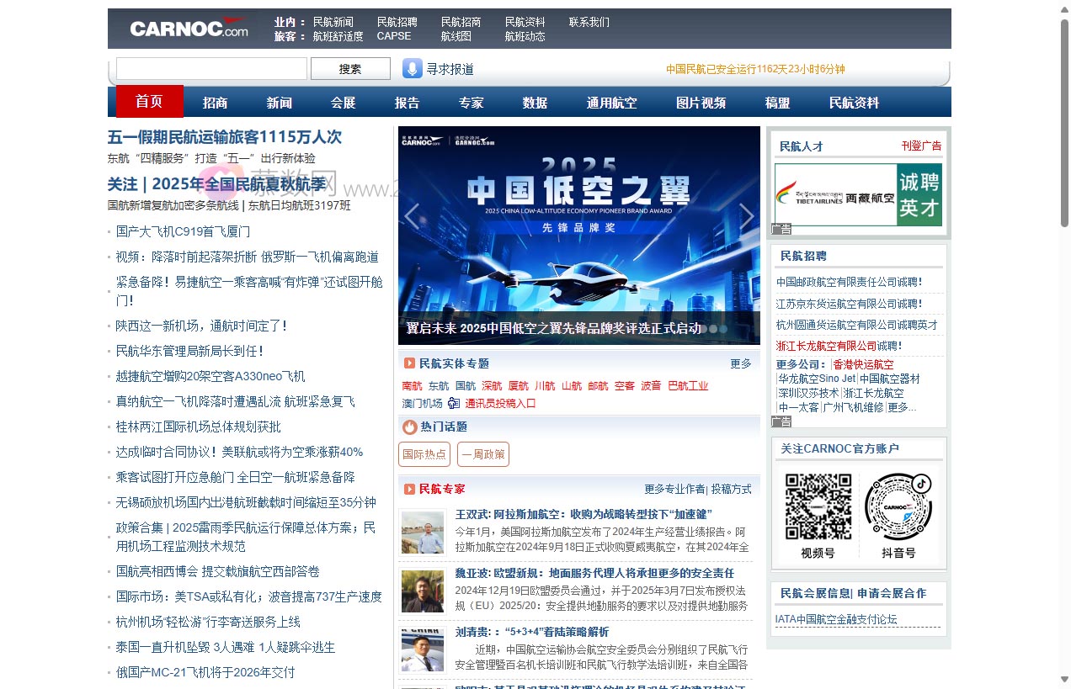The image size is (1071, 689).
Task: Click the carousel progress dots strip
Action: (716, 329)
